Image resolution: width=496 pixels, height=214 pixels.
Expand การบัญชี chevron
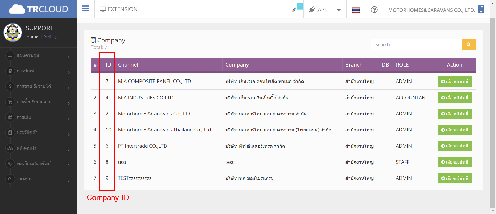[x=69, y=72]
